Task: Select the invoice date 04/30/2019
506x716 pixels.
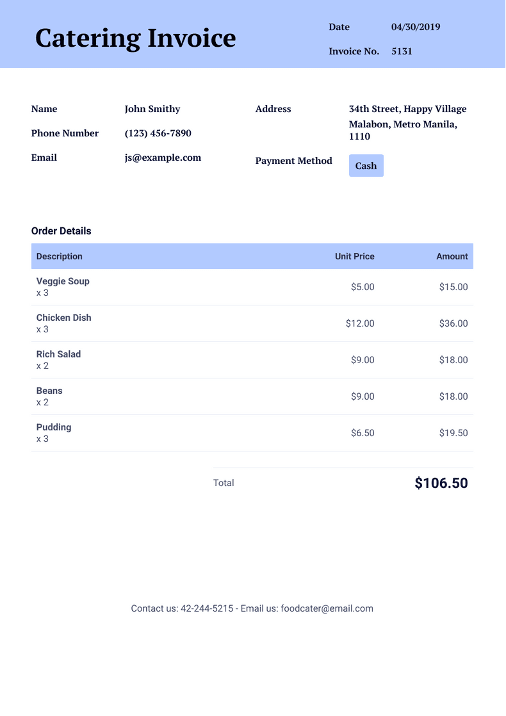Action: coord(416,27)
